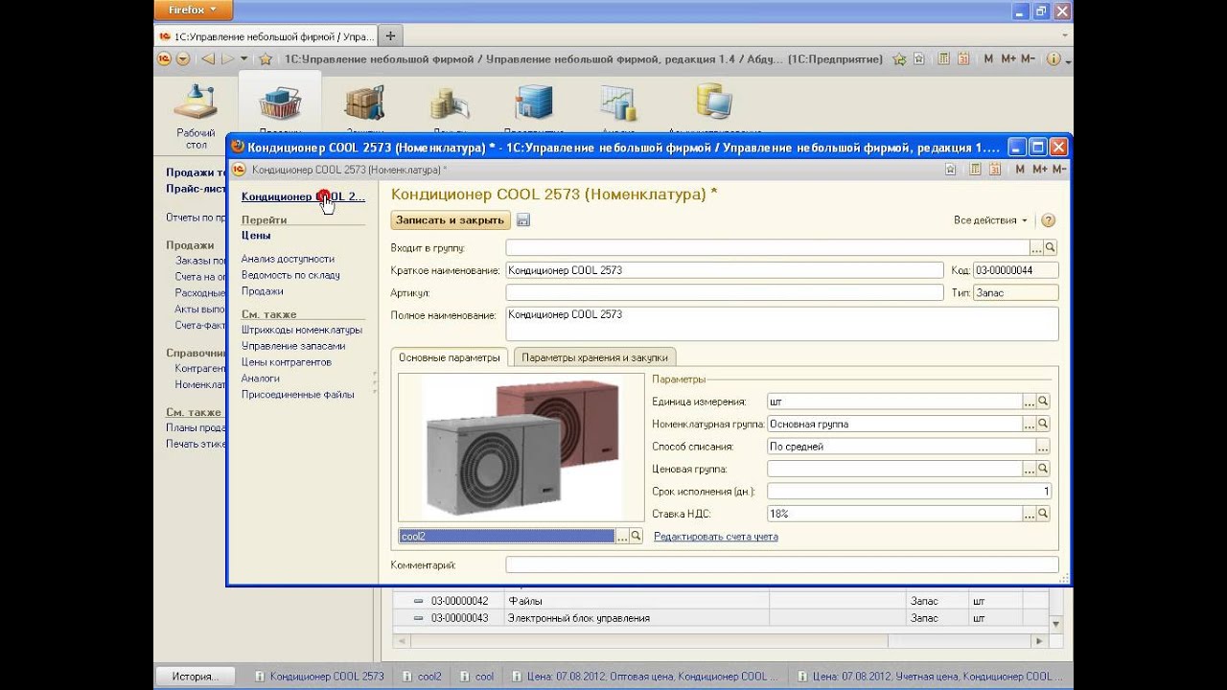Click the Артикул input field
The image size is (1227, 690).
point(725,292)
